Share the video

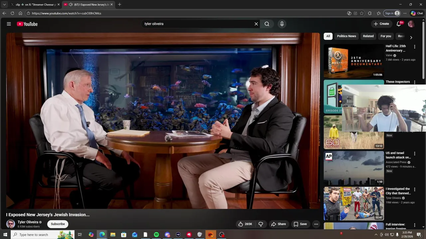coord(279,224)
